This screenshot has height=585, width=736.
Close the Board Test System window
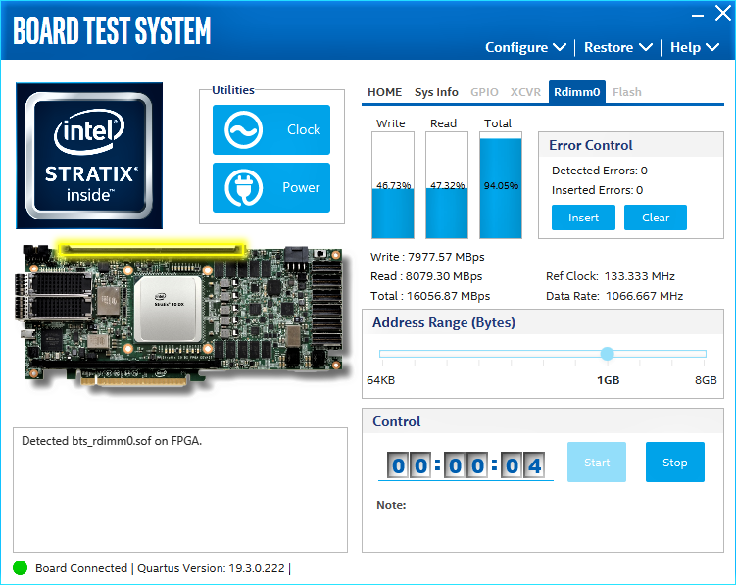[723, 13]
